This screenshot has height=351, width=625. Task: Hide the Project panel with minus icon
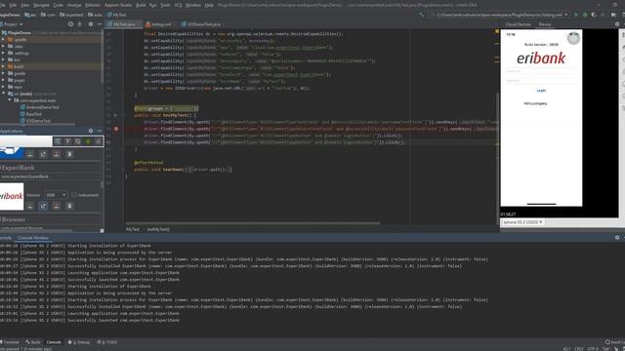(x=100, y=24)
